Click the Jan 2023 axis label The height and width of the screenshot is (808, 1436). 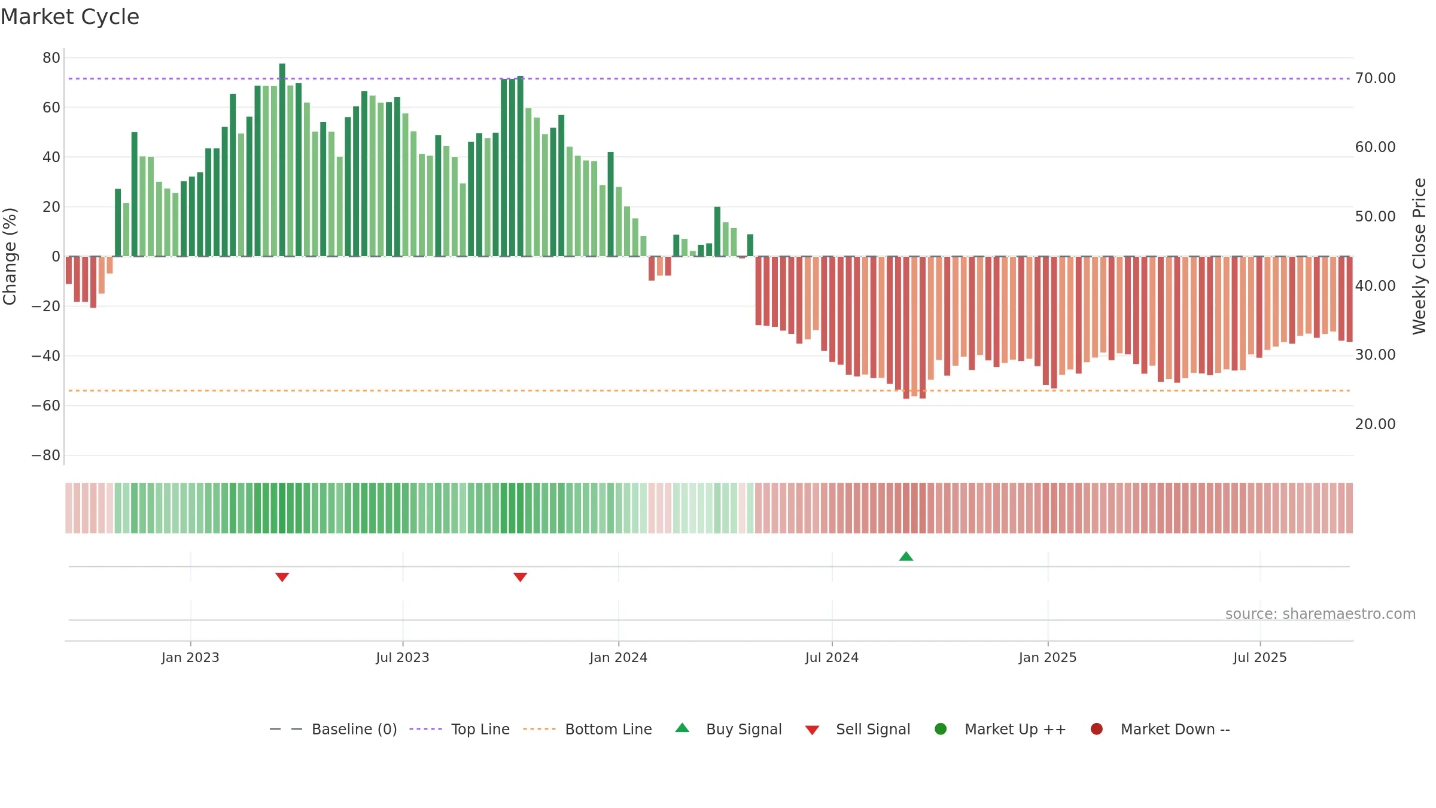[x=190, y=657]
